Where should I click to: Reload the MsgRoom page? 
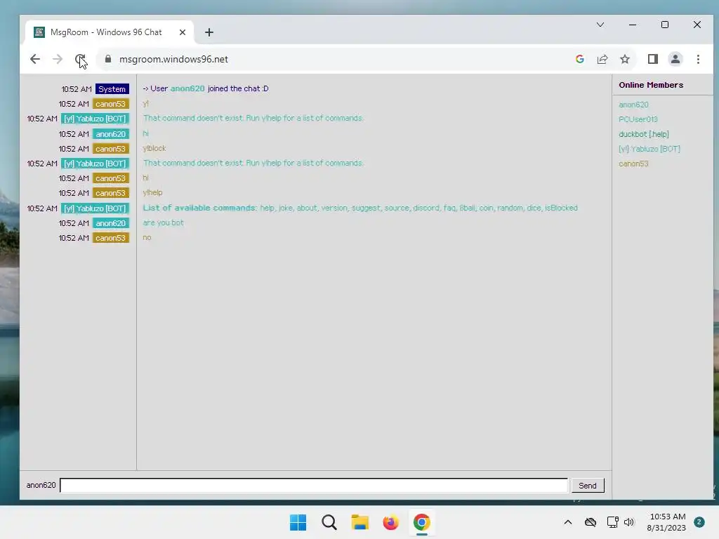tap(80, 59)
